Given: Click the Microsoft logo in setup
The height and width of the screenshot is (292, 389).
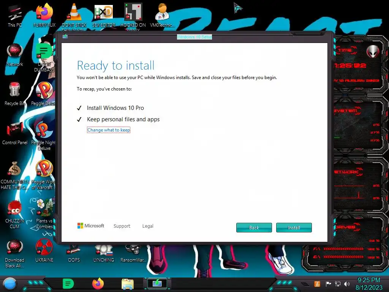Looking at the screenshot, I should [x=91, y=226].
